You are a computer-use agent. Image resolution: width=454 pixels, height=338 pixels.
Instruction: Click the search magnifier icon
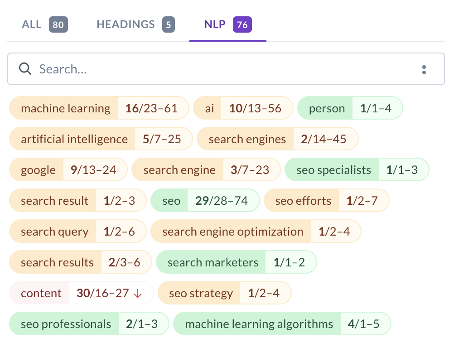[x=25, y=69]
